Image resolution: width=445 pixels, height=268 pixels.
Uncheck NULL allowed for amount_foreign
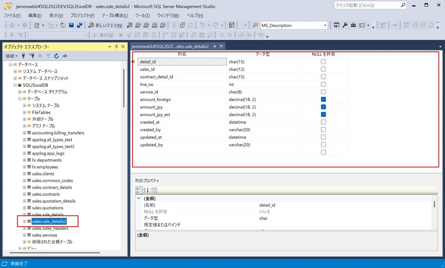point(323,100)
